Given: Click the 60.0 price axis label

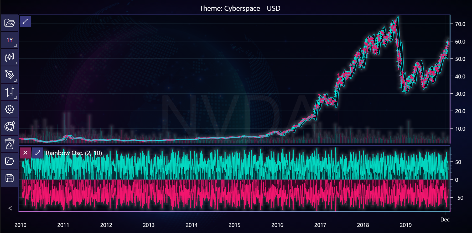Looking at the screenshot, I should tap(460, 42).
